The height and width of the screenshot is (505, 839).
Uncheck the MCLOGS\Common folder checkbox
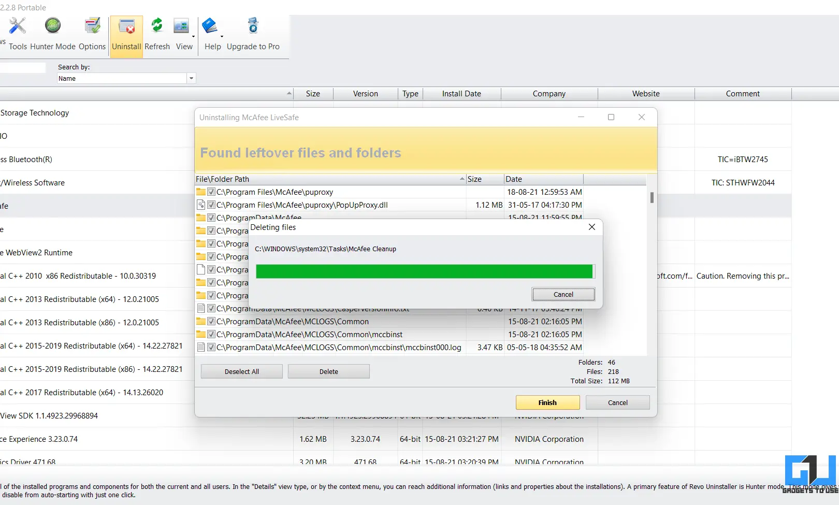point(211,322)
